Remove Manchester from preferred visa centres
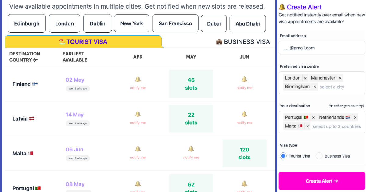 [x=340, y=78]
